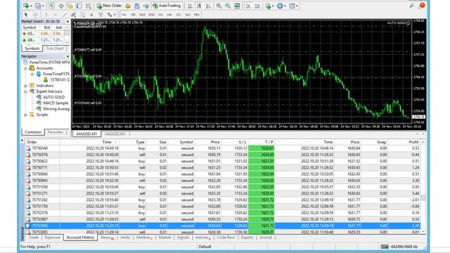450x253 pixels.
Task: Toggle the Navigator window icon
Action: pos(70,6)
